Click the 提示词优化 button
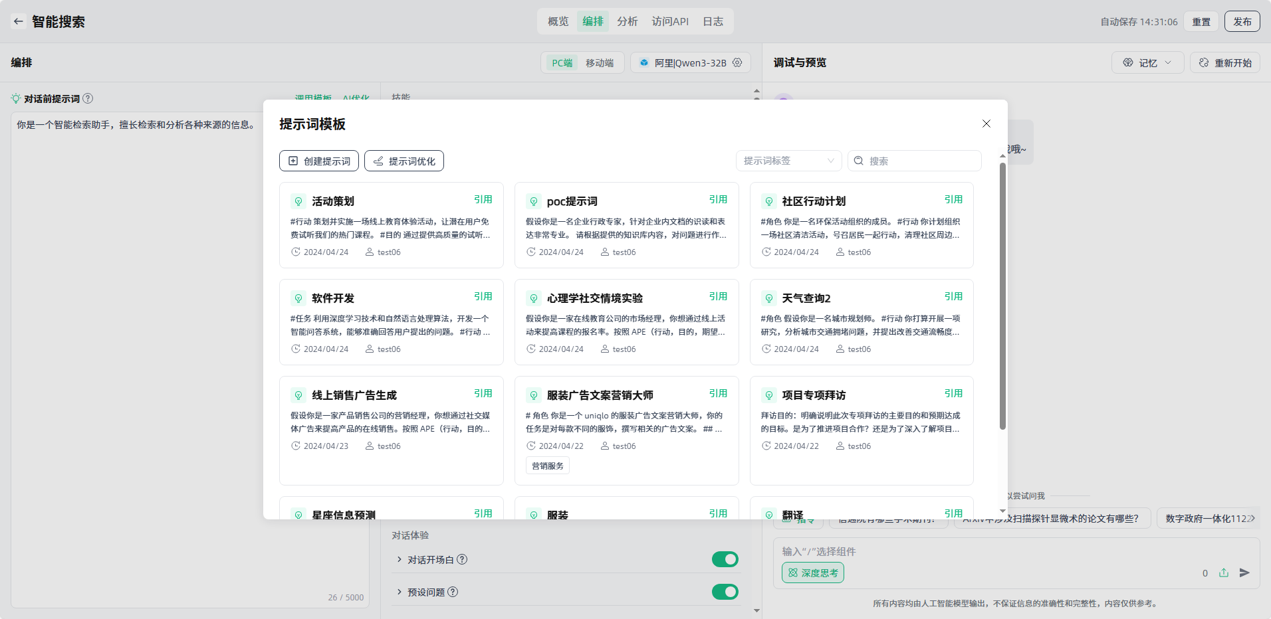Viewport: 1271px width, 619px height. (404, 161)
